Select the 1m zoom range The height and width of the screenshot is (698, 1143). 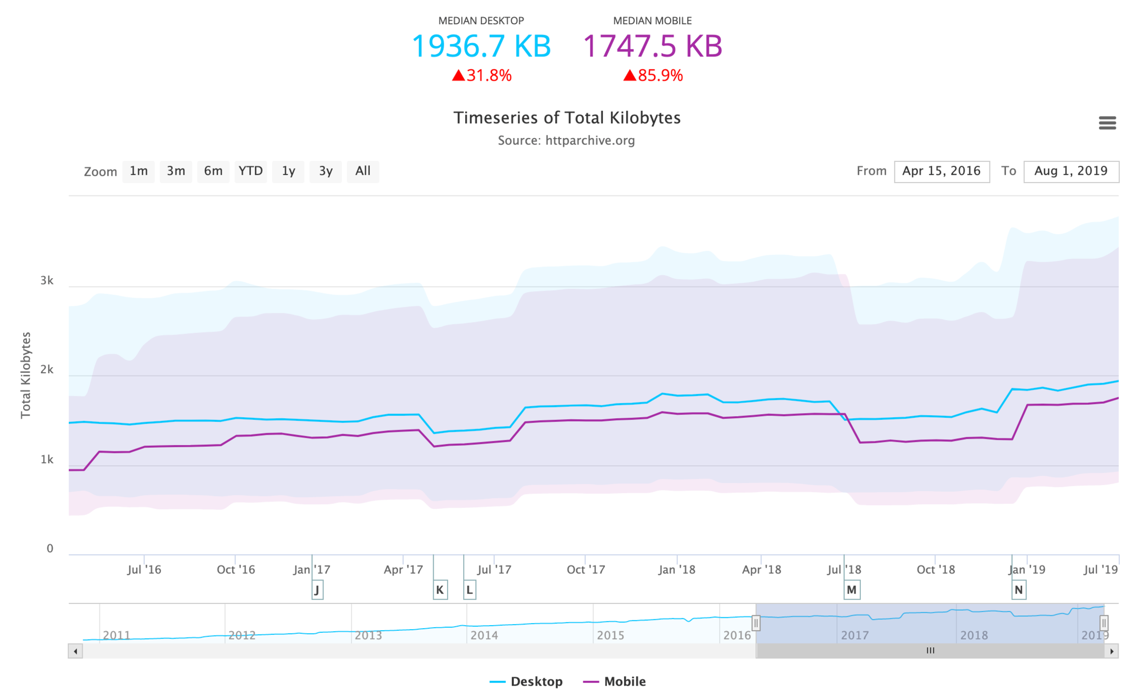point(139,171)
